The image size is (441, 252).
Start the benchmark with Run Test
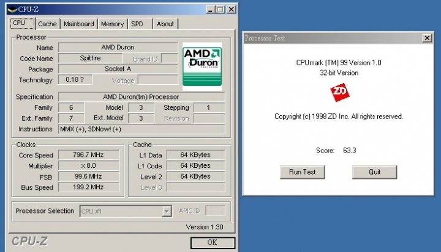(x=303, y=172)
